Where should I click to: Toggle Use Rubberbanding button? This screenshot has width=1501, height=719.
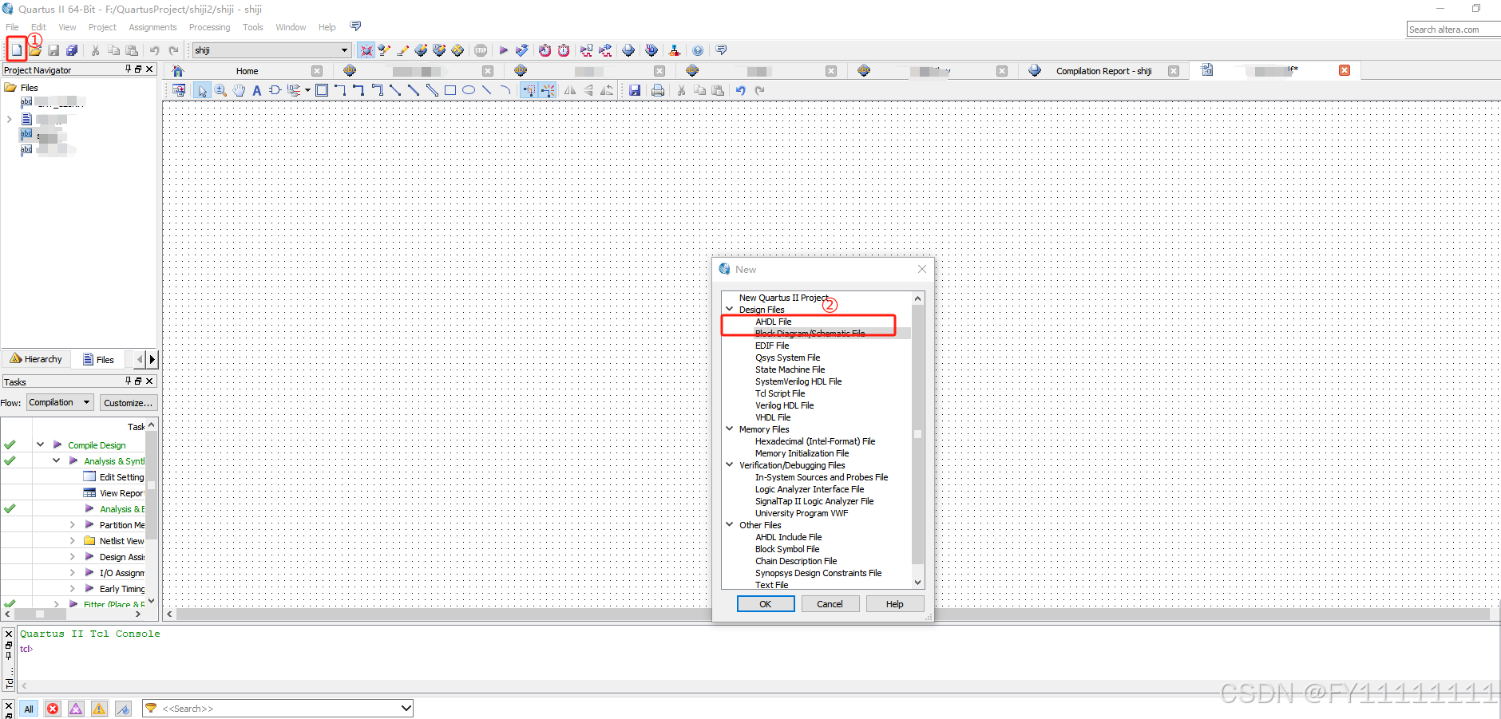[548, 90]
